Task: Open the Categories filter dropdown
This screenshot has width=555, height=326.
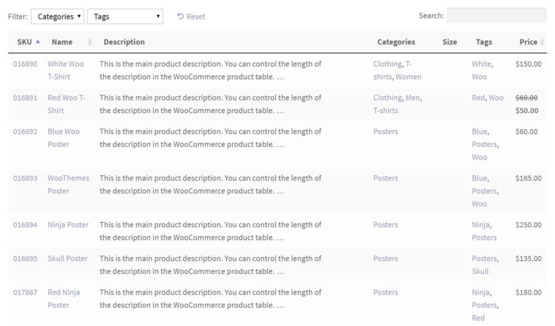Action: (x=58, y=16)
